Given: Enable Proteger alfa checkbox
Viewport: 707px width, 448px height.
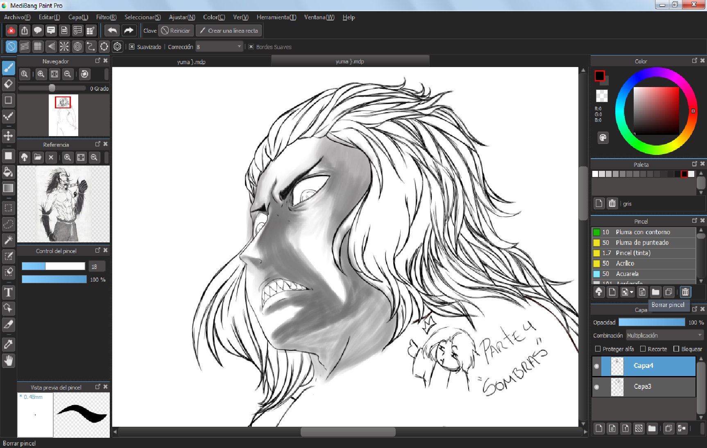Looking at the screenshot, I should coord(598,349).
